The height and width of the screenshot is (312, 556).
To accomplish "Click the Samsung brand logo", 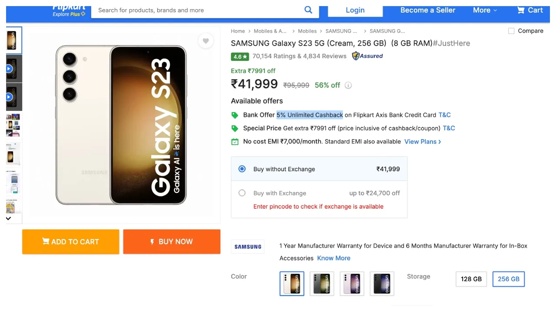I will [x=248, y=247].
